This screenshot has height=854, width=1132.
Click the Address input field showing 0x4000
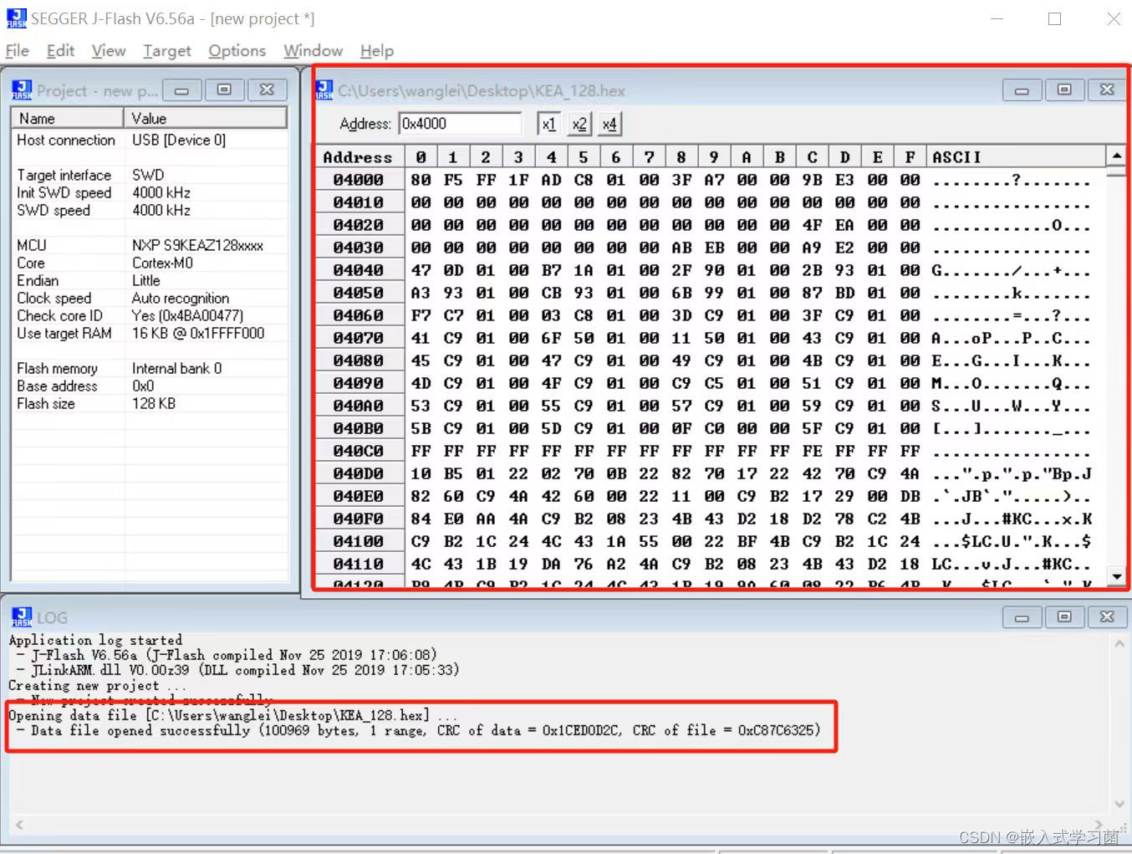pos(460,123)
